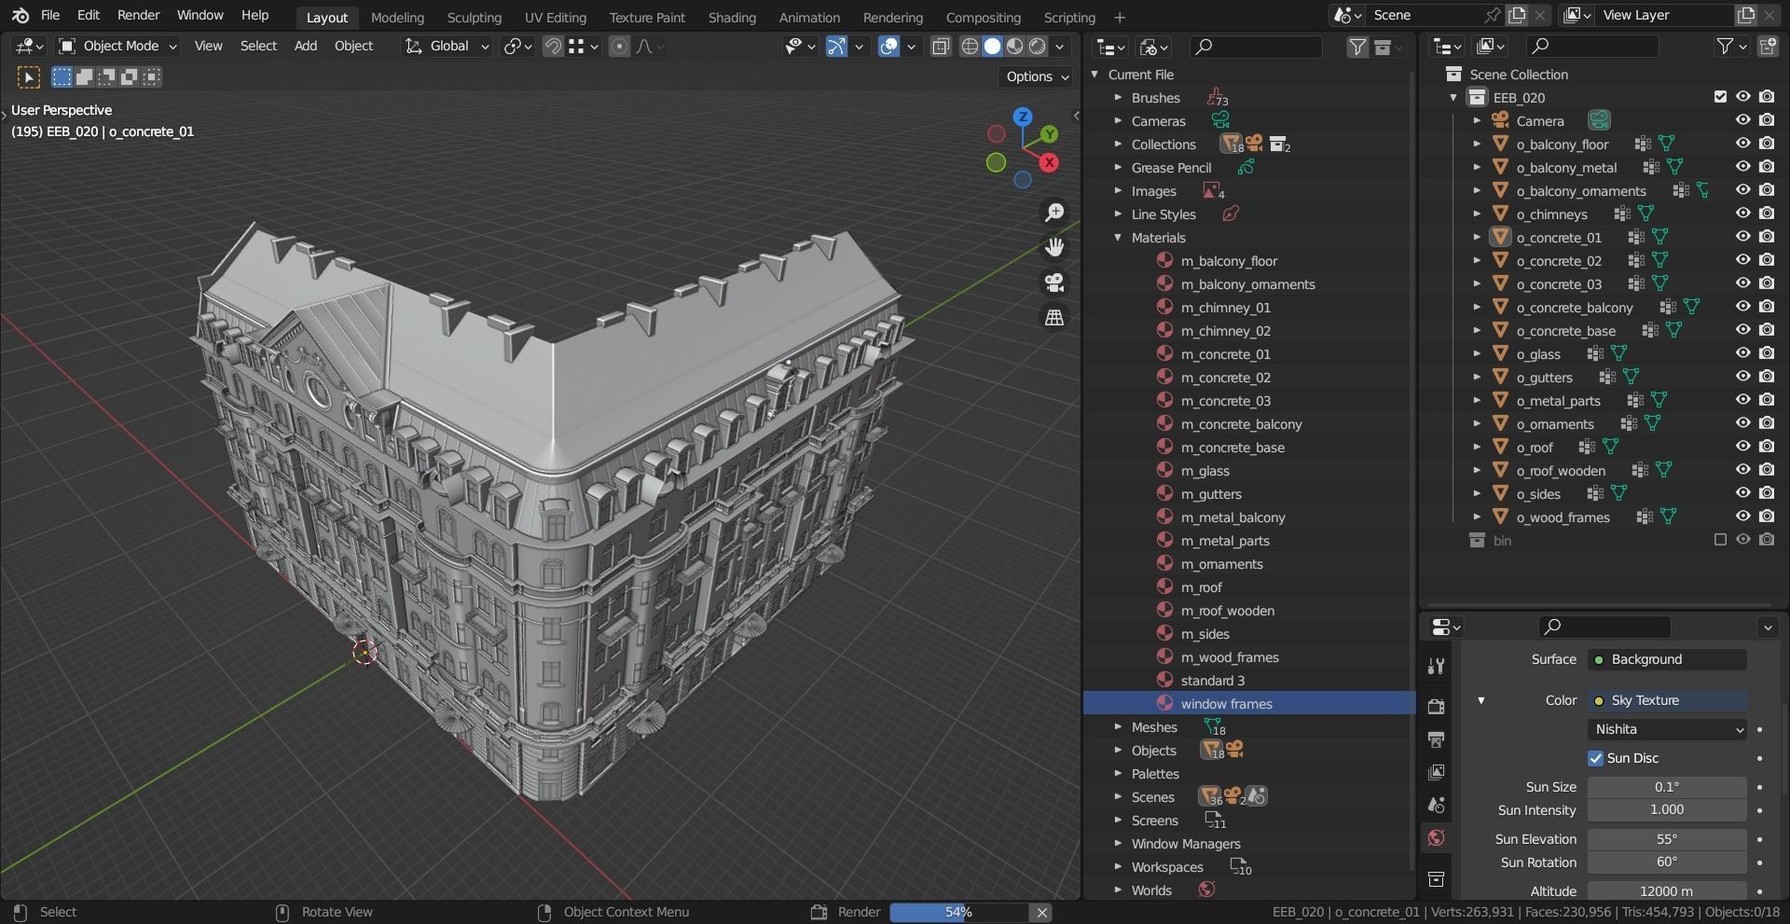Open the Render menu
This screenshot has height=924, width=1790.
tap(138, 16)
